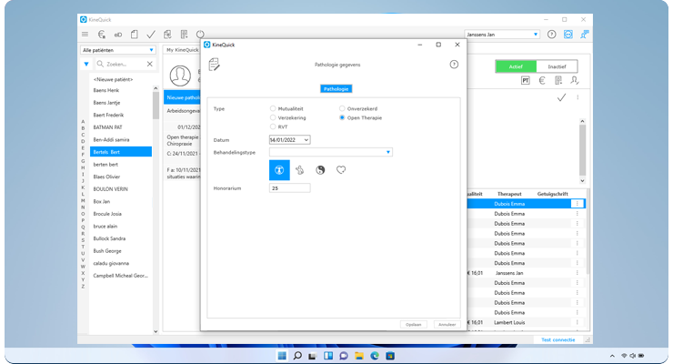Select the Nieuwe pathologie entry
Image resolution: width=673 pixels, height=364 pixels.
[x=183, y=97]
